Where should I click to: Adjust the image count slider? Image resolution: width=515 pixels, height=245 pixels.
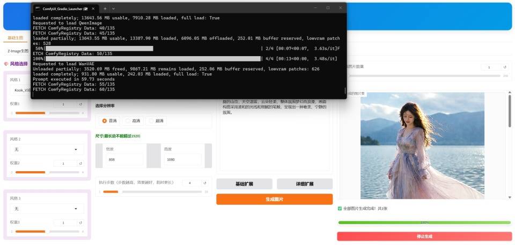click(425, 75)
